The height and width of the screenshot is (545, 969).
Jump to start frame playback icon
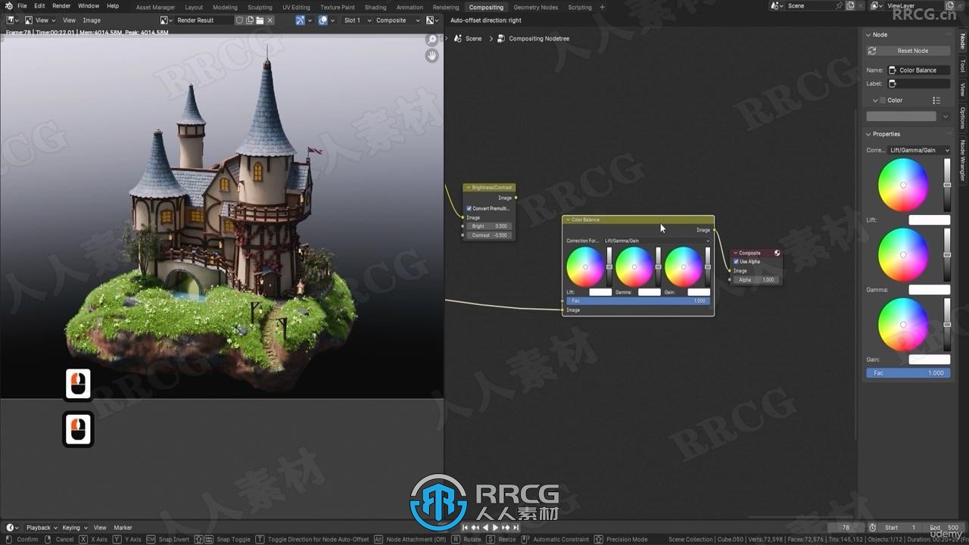tap(466, 528)
